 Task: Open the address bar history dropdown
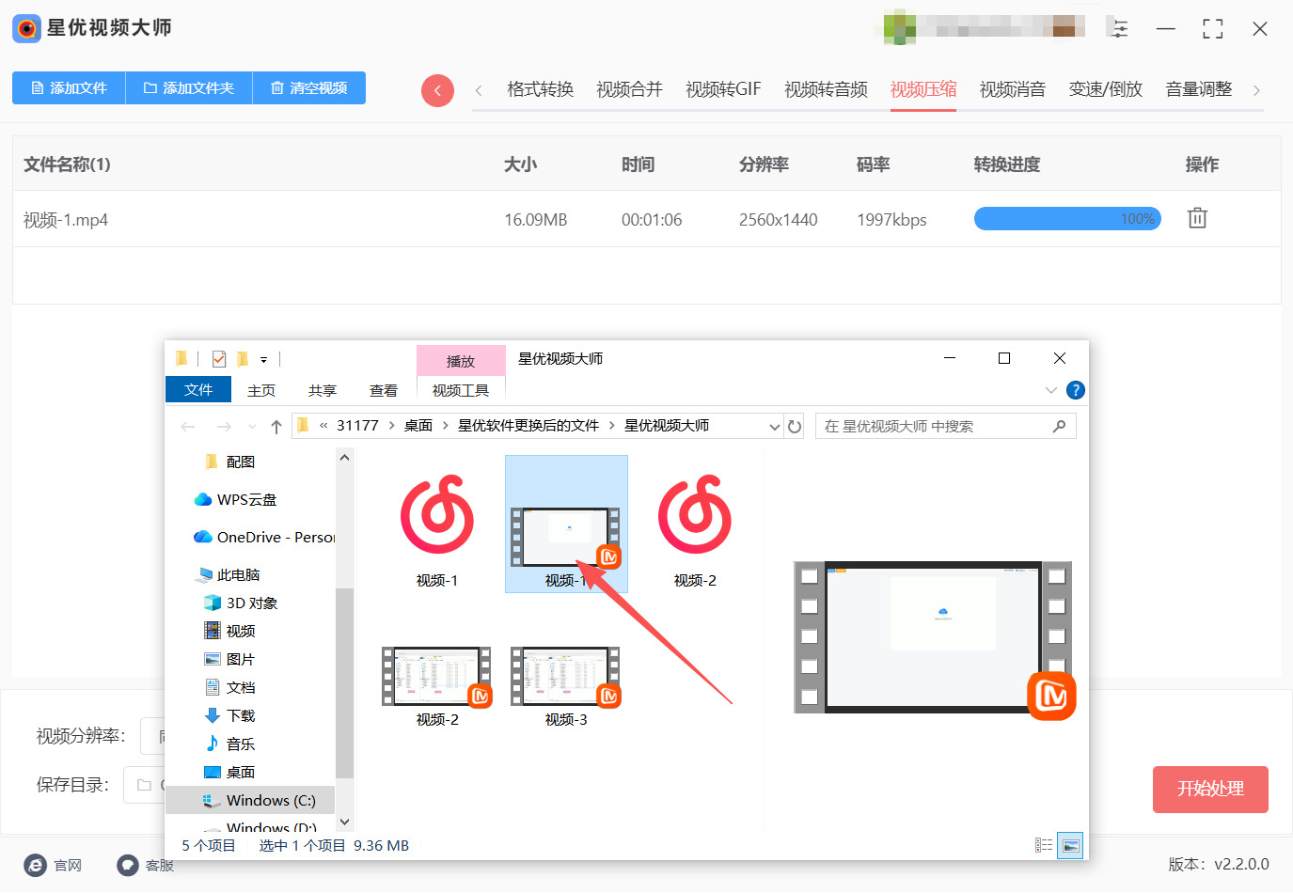pos(775,427)
